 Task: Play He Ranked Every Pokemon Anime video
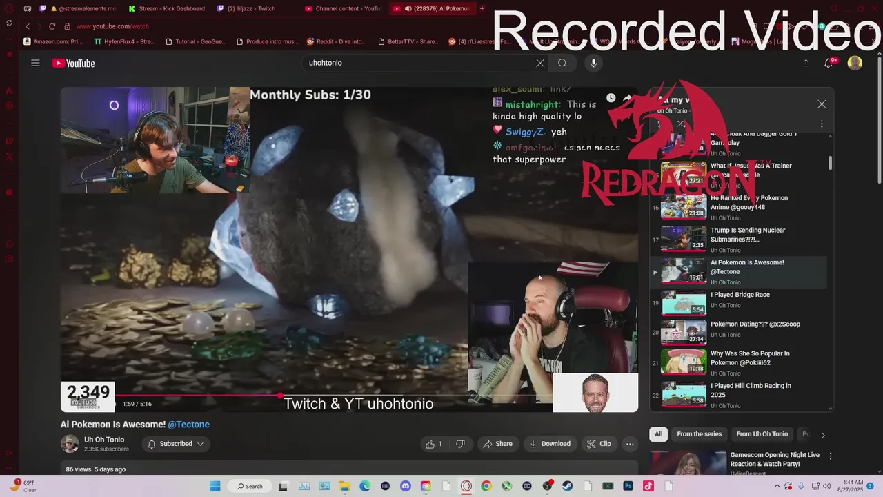[x=738, y=207]
